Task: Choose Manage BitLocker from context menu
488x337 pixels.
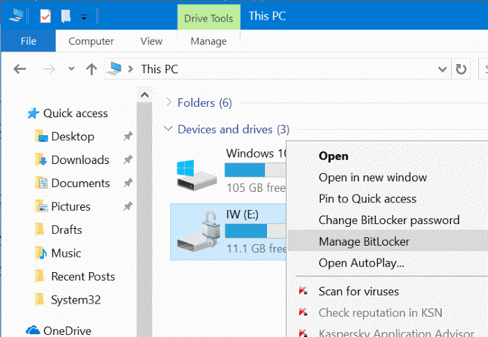Action: (x=364, y=241)
